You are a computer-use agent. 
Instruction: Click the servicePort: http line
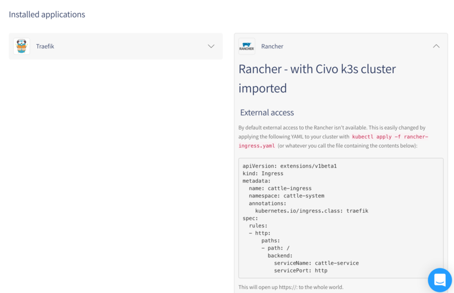pyautogui.click(x=301, y=271)
